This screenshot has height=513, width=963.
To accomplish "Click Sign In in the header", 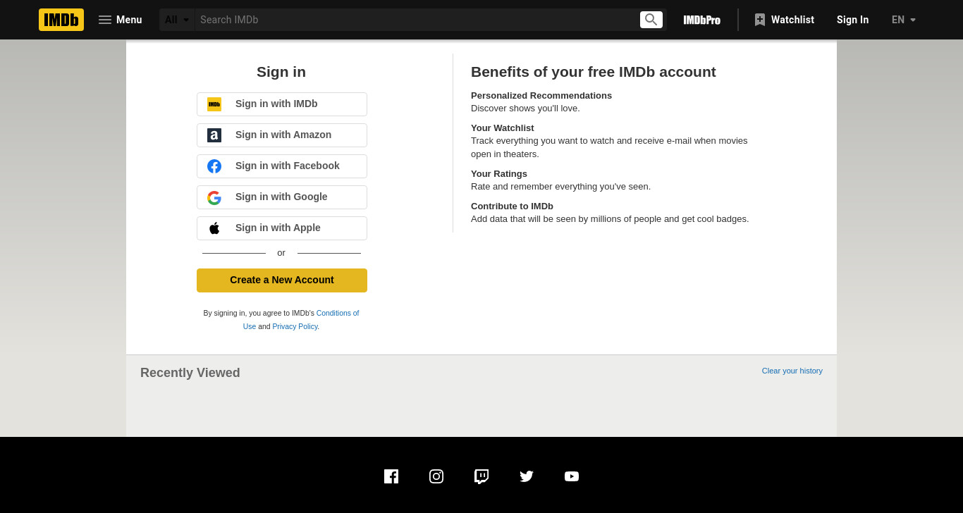I will click(x=852, y=20).
